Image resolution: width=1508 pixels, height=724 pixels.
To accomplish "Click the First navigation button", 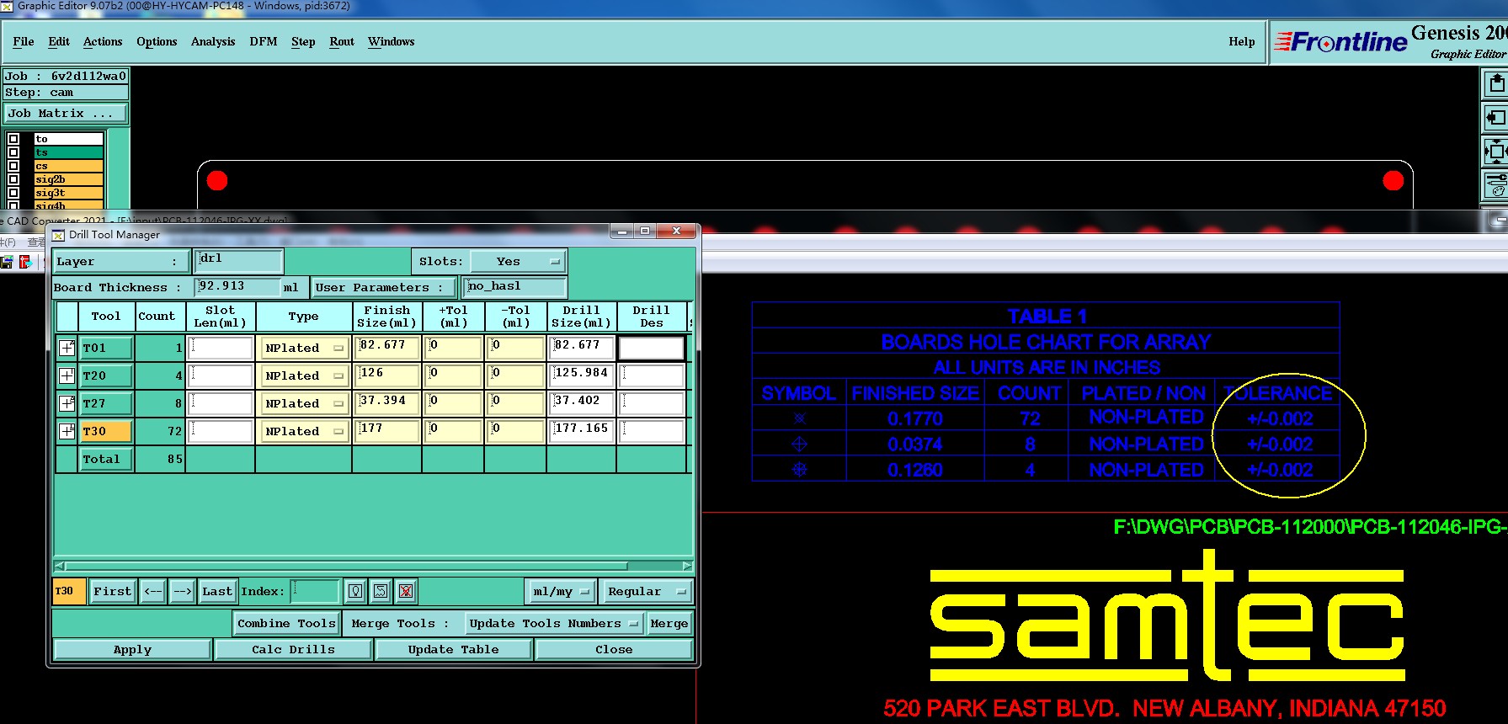I will click(113, 592).
